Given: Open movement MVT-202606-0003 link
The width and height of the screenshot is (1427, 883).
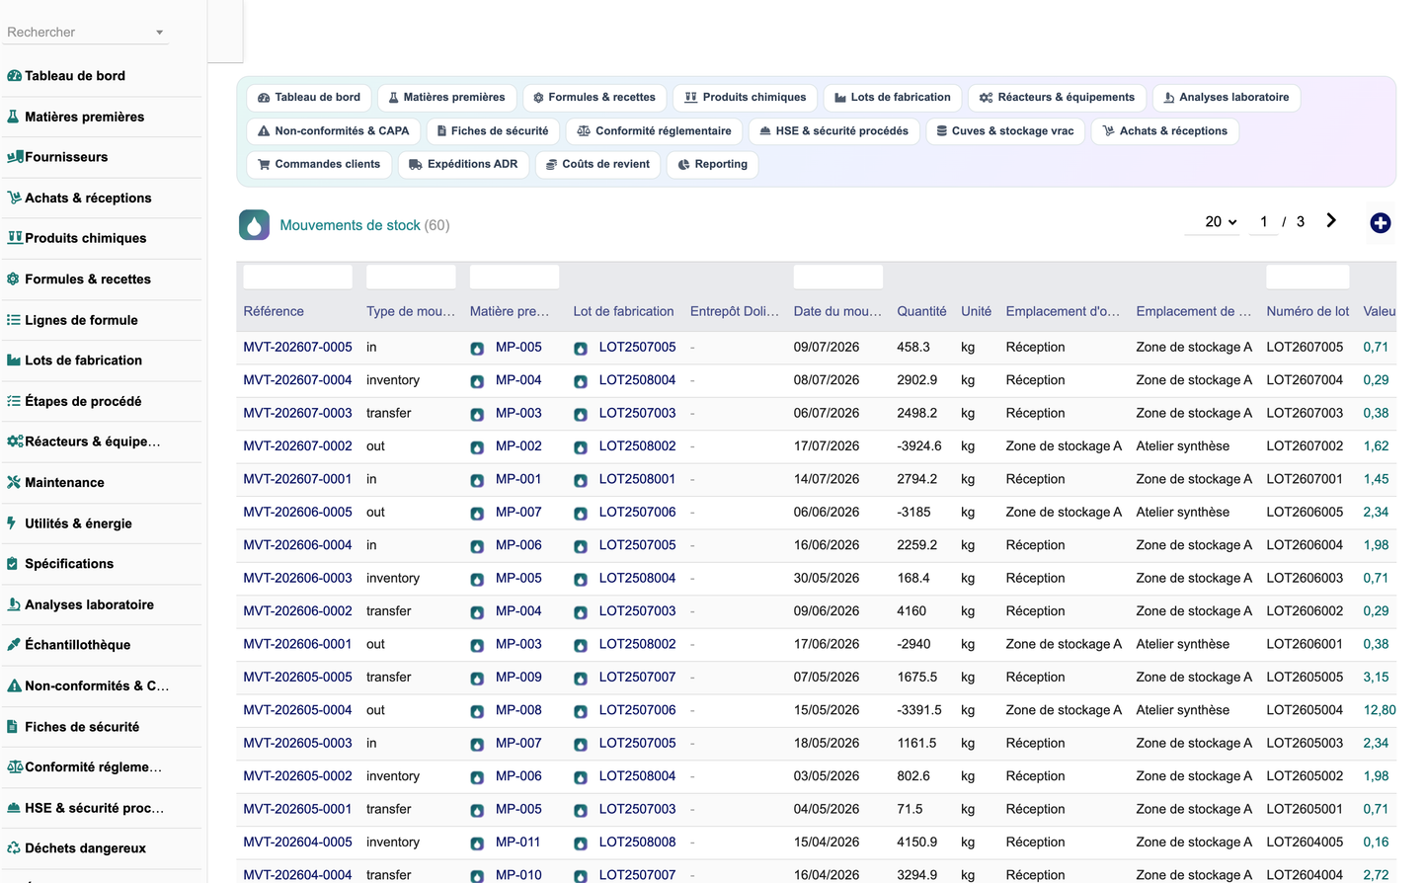Looking at the screenshot, I should [x=297, y=578].
